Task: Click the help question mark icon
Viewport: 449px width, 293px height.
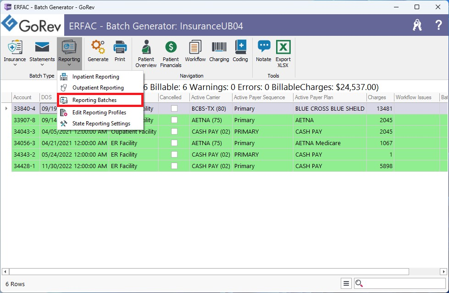Action: 438,25
